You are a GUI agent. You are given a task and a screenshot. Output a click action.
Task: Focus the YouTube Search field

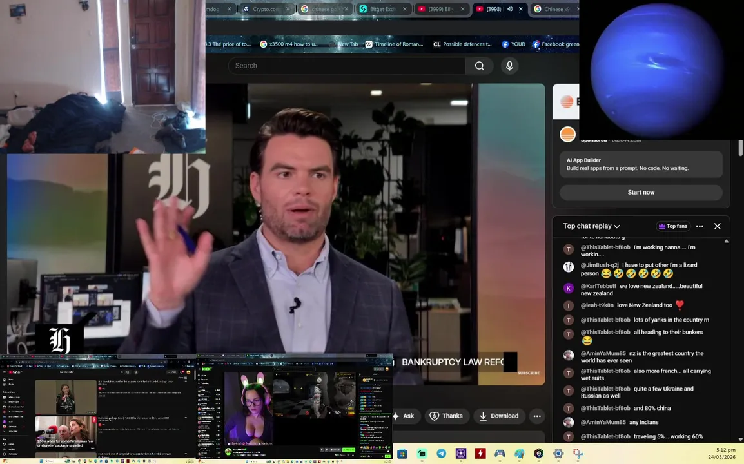(x=347, y=66)
